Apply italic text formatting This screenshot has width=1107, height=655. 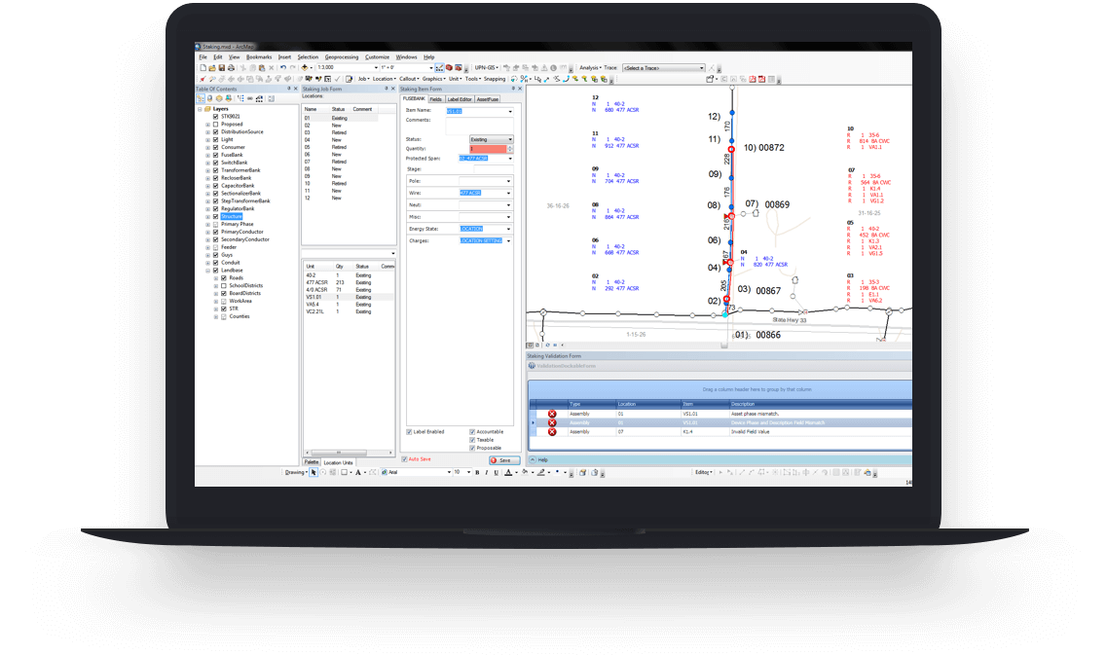tap(487, 472)
